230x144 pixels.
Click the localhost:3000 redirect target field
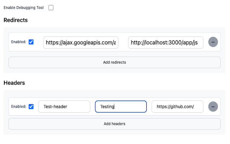coord(166,42)
